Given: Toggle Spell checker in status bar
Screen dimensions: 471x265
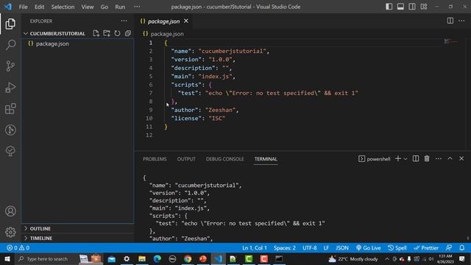Looking at the screenshot, I should click(397, 248).
